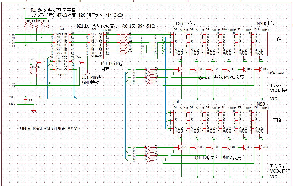The image size is (293, 186).
Task: Click the E0 input net label
Action: [13, 35]
